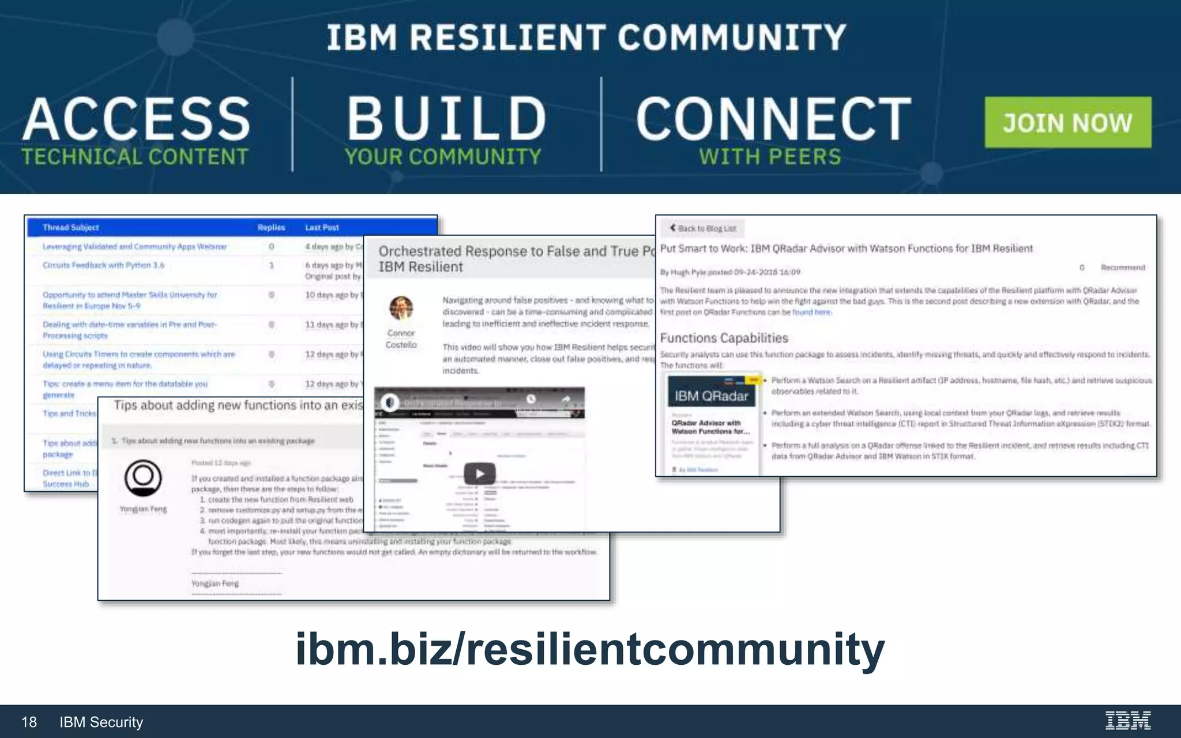Open Connor Costello's profile photo
This screenshot has width=1181, height=738.
pyautogui.click(x=401, y=308)
